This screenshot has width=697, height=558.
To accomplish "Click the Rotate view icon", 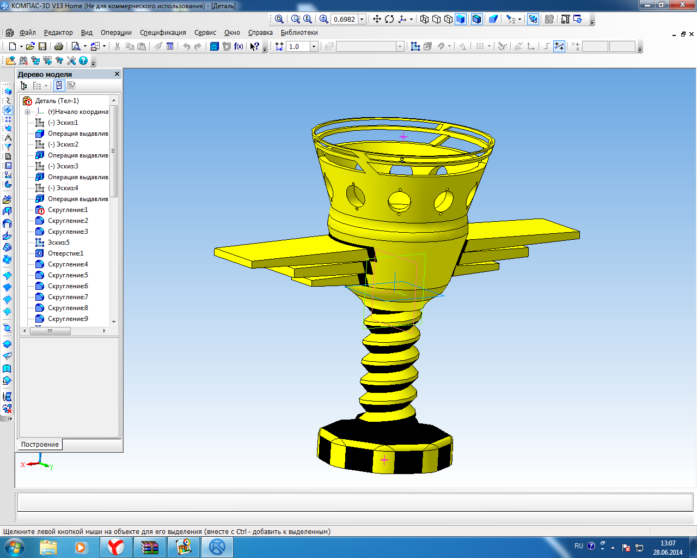I will (389, 19).
